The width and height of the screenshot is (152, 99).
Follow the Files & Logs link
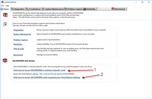(x=19, y=49)
